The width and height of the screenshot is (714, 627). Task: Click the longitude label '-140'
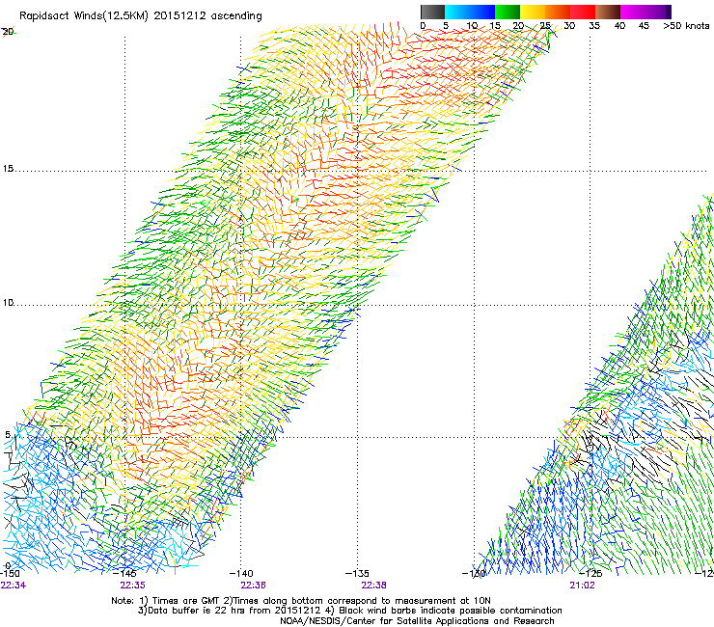click(241, 573)
